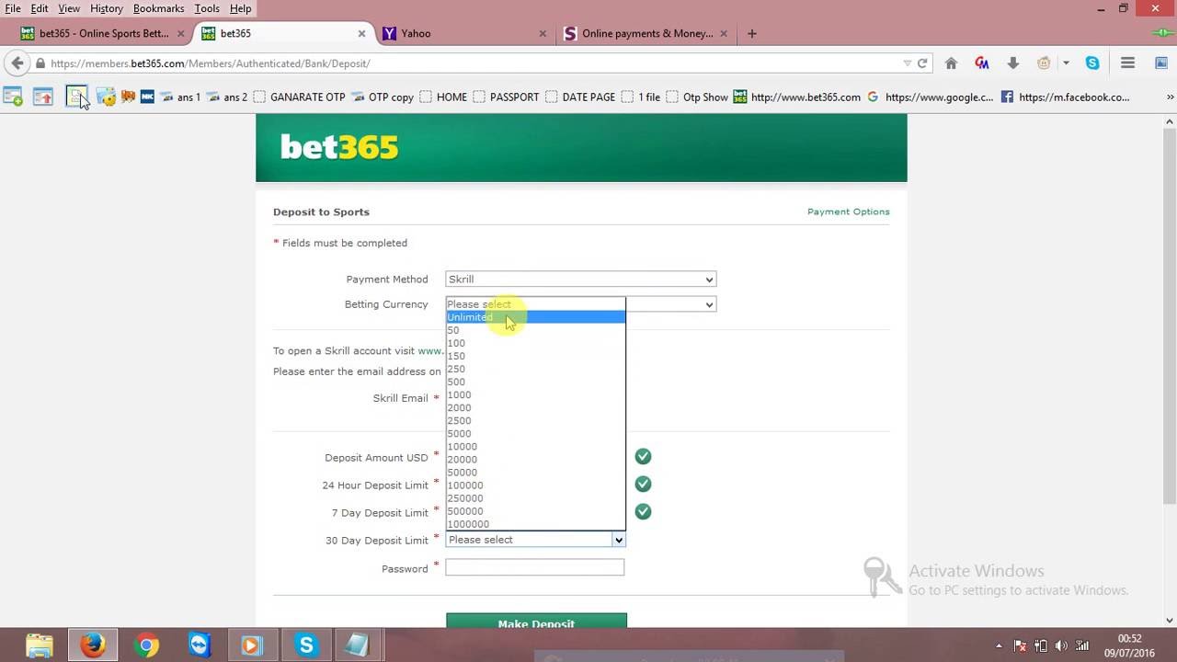Viewport: 1177px width, 662px height.
Task: Open the Firefox hamburger menu
Action: 1127,63
